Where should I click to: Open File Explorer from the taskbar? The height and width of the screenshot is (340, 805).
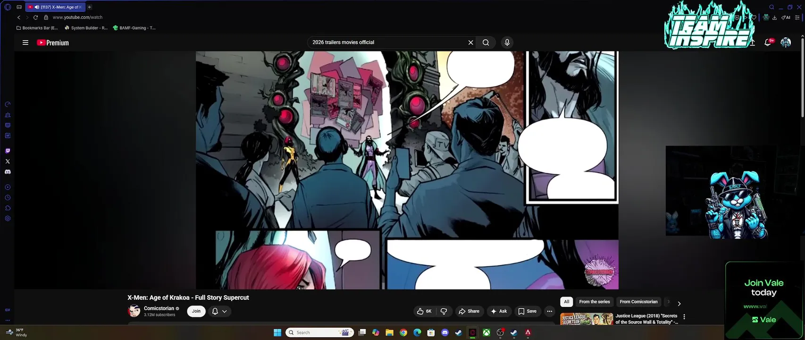389,332
